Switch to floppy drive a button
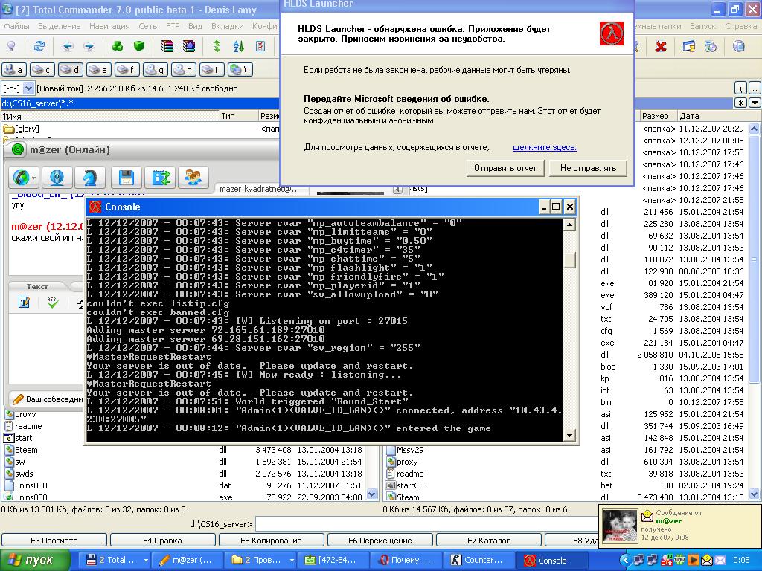The width and height of the screenshot is (762, 571). click(14, 70)
